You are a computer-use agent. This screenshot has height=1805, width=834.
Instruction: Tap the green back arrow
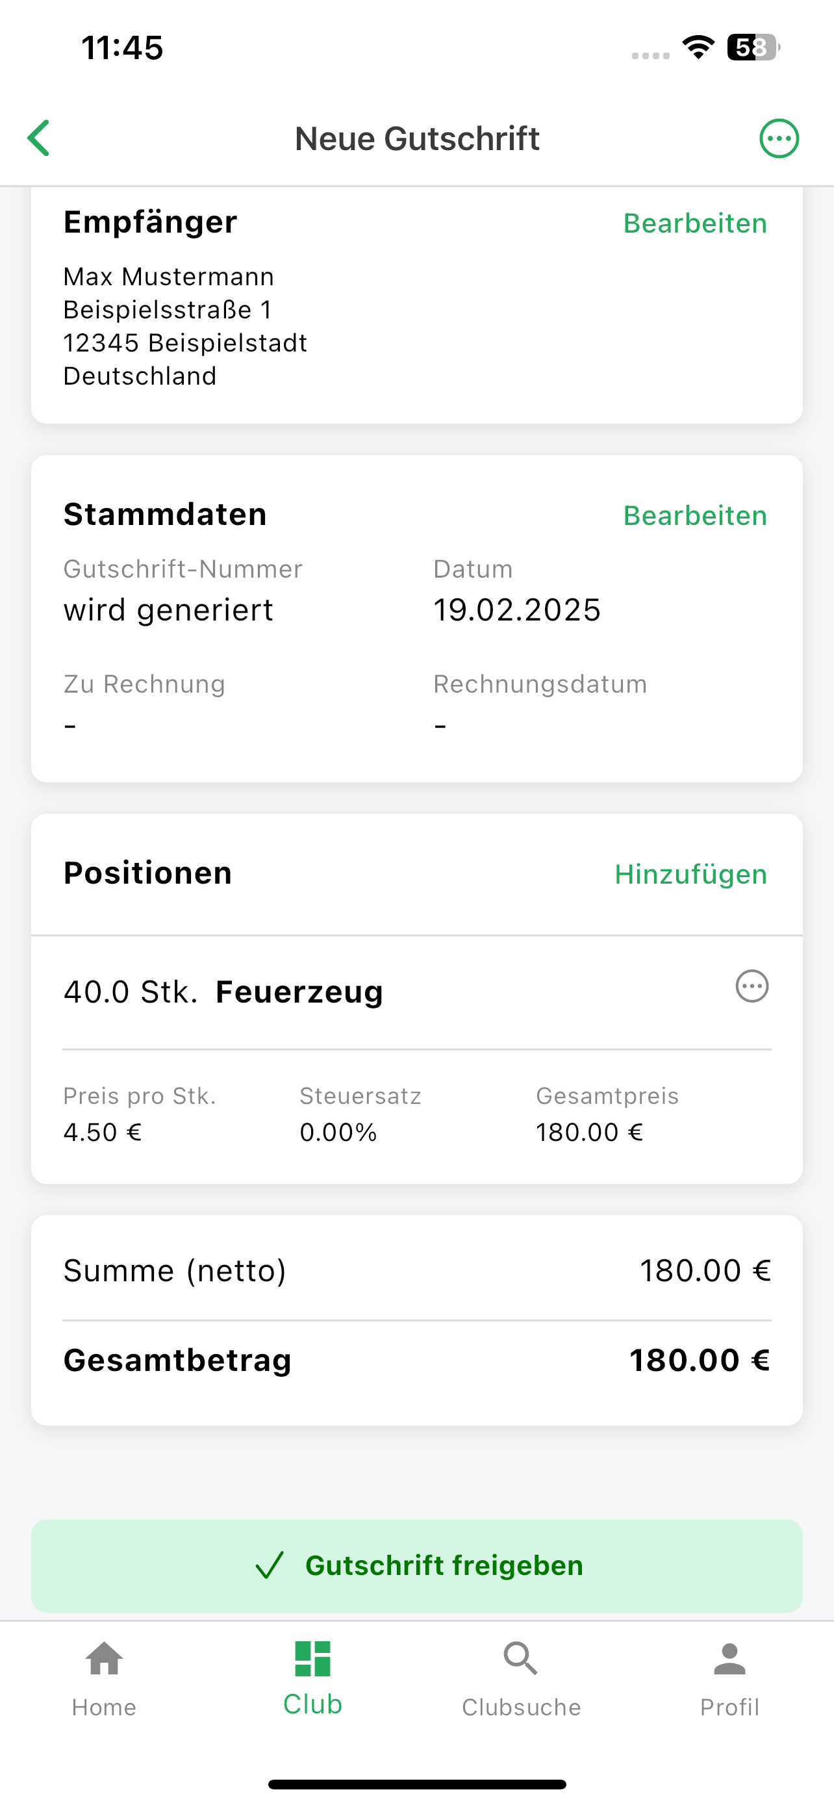38,138
